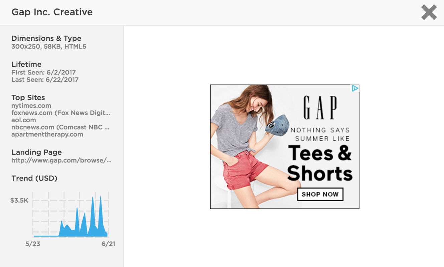Screen dimensions: 444x267
Task: Click the Nothing Says Summer Like tagline
Action: point(320,133)
